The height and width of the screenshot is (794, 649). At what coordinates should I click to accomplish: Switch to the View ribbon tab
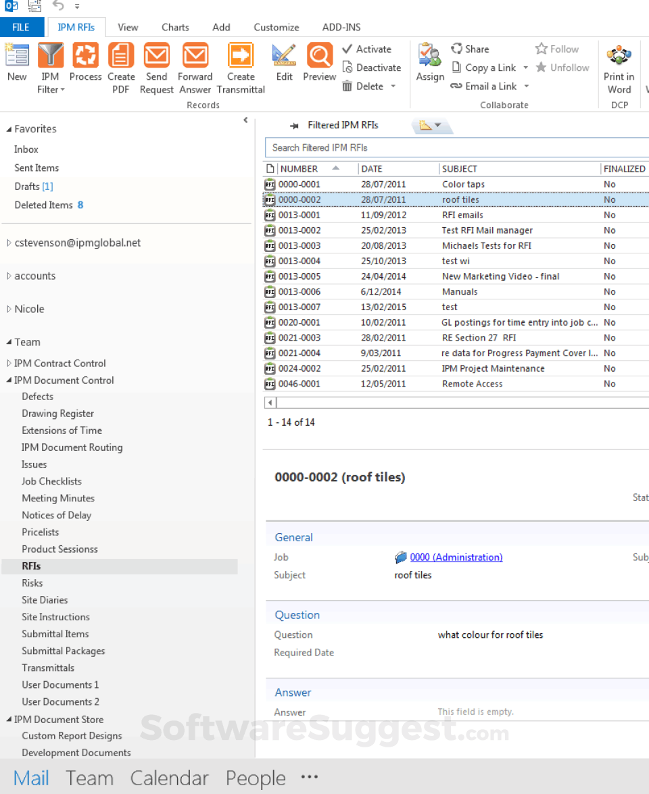click(x=128, y=27)
